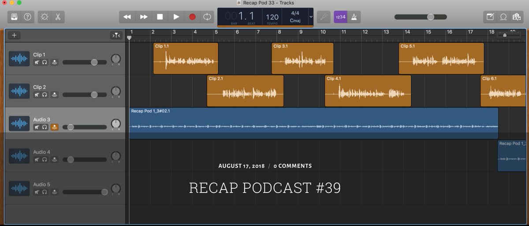
Task: Open the LCD display mode dropdown arrow
Action: click(x=311, y=17)
